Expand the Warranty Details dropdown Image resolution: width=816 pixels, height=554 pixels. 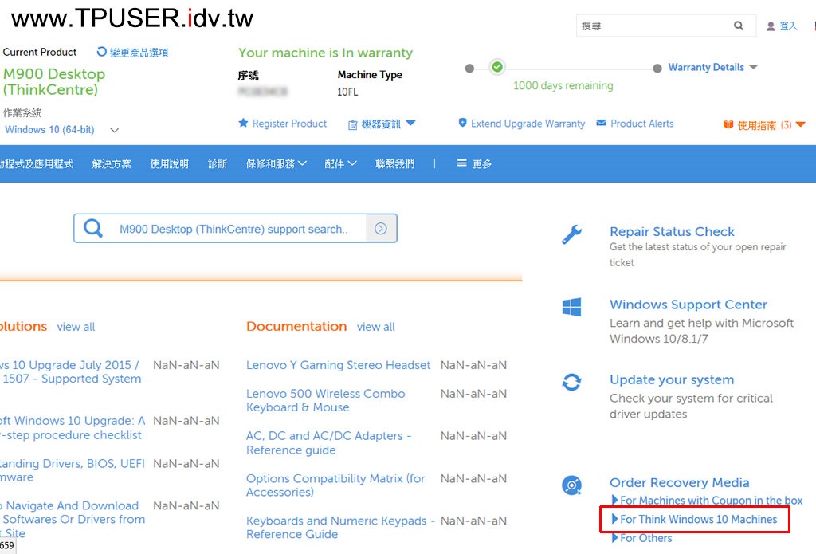[x=754, y=68]
